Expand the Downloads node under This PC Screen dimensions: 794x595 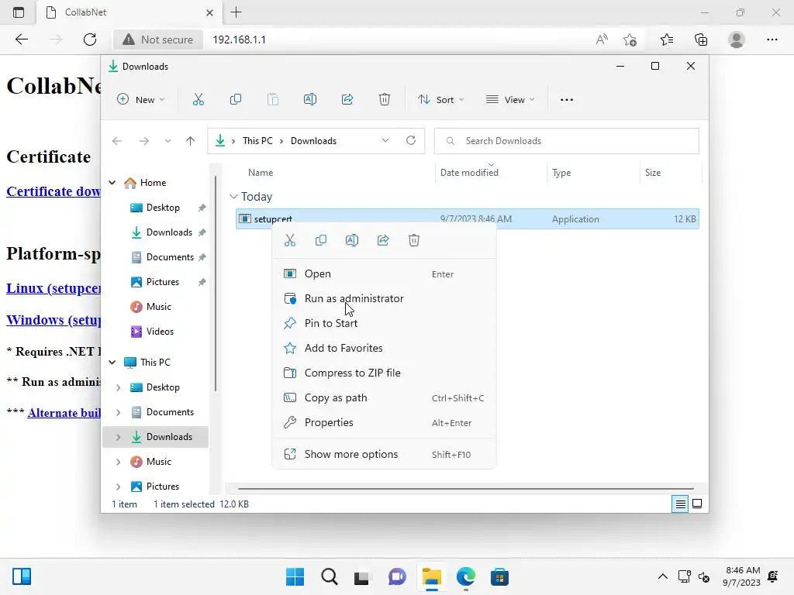tap(118, 437)
